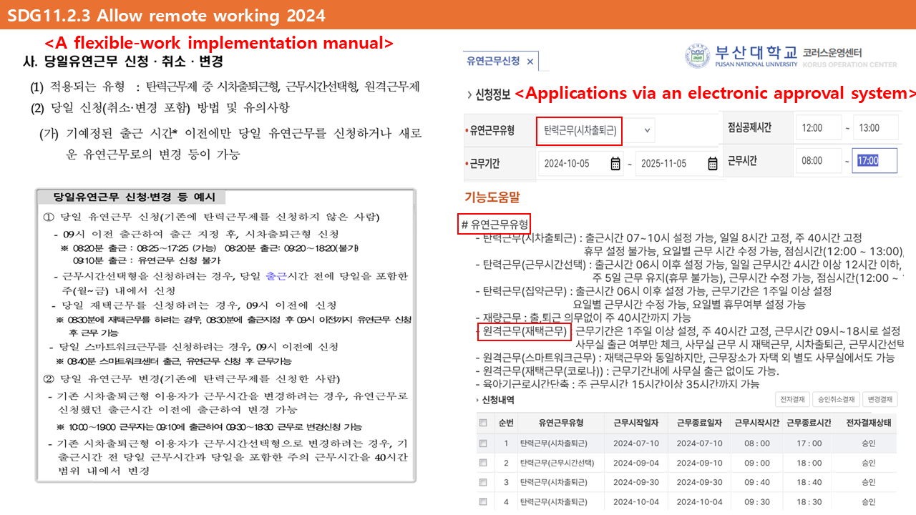Open the start date calendar picker
Image resolution: width=916 pixels, height=515 pixels.
616,164
